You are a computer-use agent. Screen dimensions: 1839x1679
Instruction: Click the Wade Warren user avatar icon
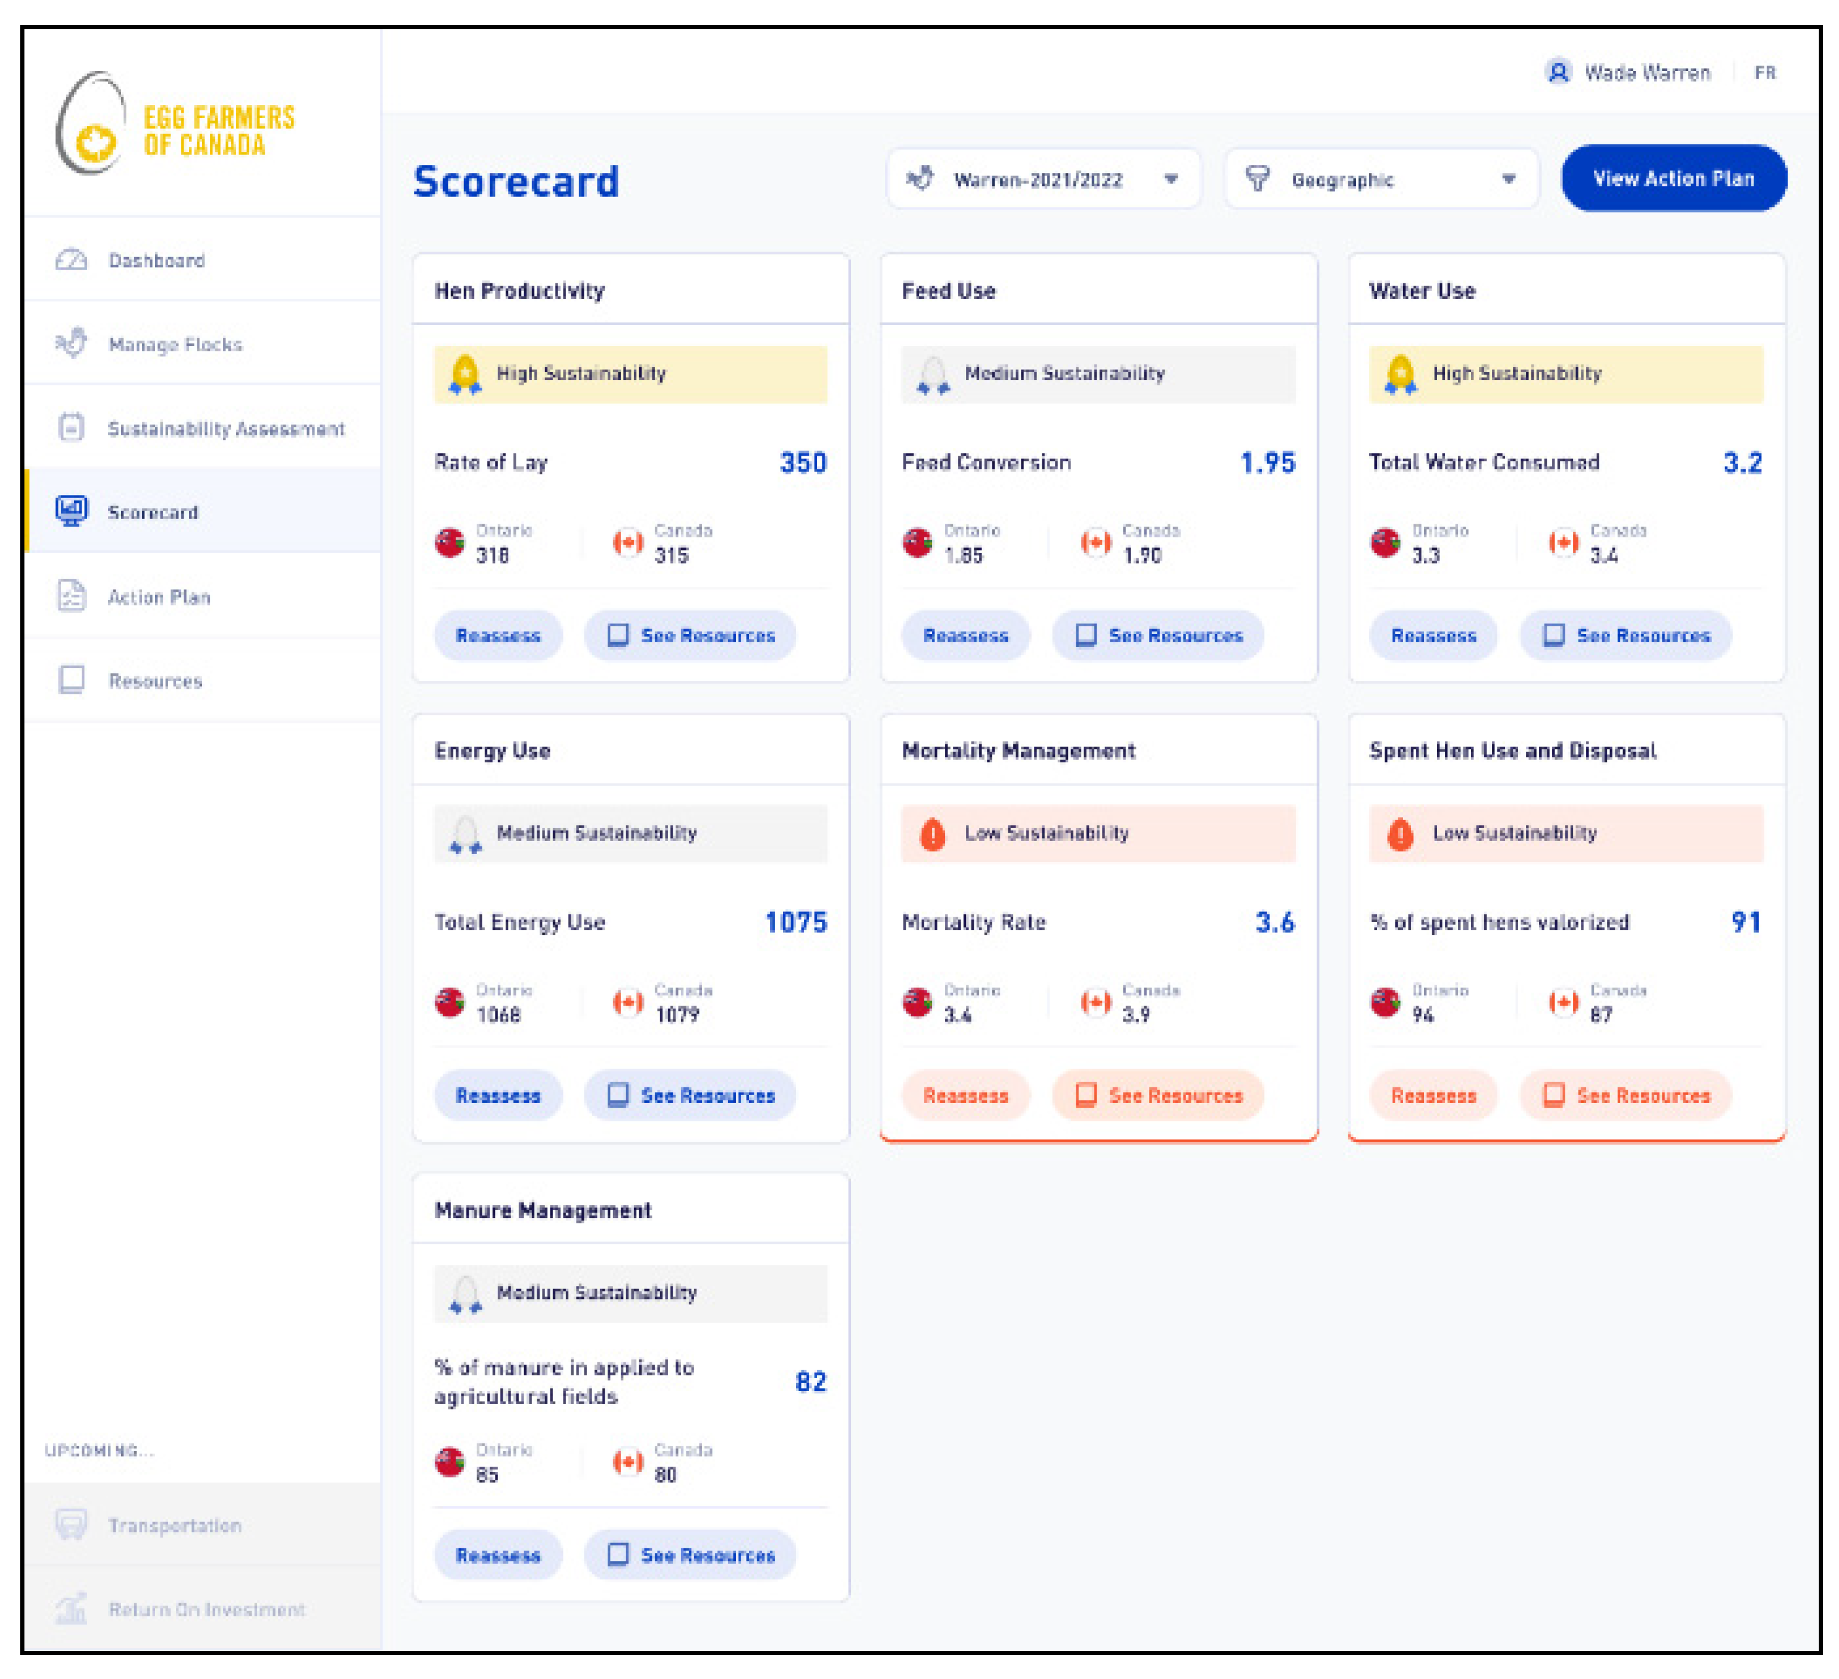[x=1558, y=72]
